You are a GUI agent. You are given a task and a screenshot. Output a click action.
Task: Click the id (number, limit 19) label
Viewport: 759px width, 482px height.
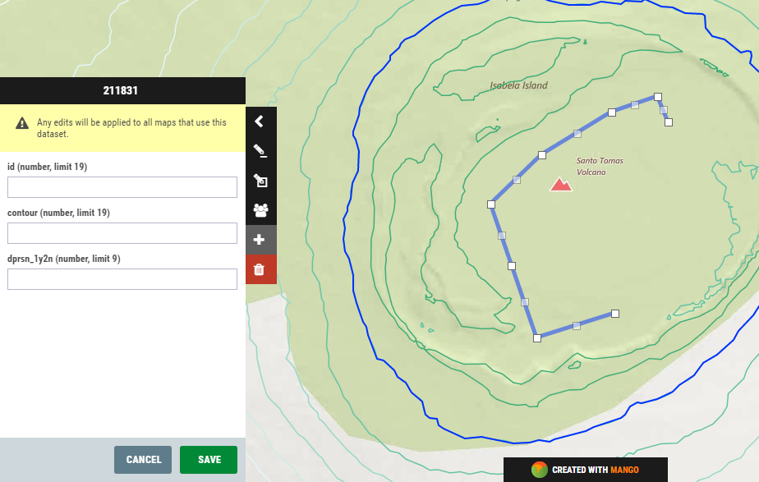[47, 167]
